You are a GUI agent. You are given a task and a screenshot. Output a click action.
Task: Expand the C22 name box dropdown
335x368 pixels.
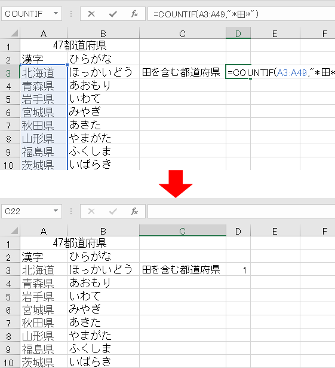coord(56,211)
